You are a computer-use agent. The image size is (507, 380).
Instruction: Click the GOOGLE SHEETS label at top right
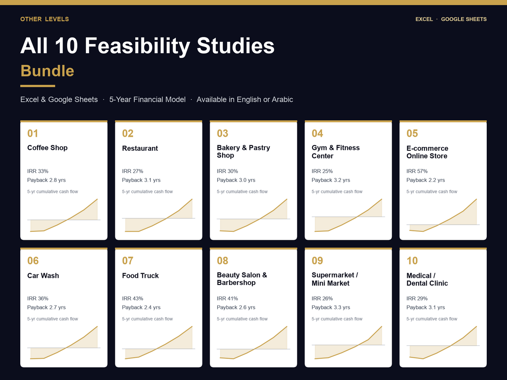tap(464, 19)
